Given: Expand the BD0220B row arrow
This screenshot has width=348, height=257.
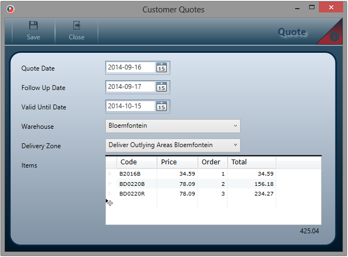Looking at the screenshot, I should [x=110, y=184].
